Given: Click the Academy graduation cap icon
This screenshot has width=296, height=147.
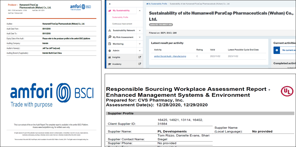Looking at the screenshot, I should 110,64.
